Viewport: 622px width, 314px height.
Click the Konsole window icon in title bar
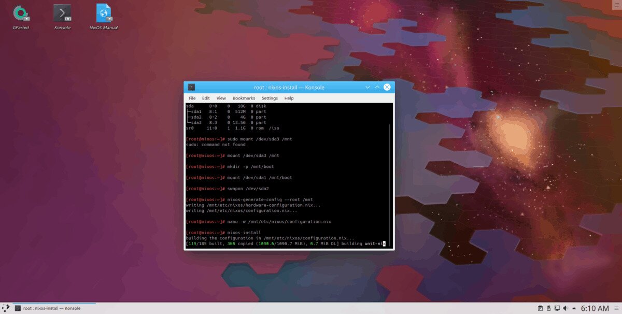click(x=191, y=87)
